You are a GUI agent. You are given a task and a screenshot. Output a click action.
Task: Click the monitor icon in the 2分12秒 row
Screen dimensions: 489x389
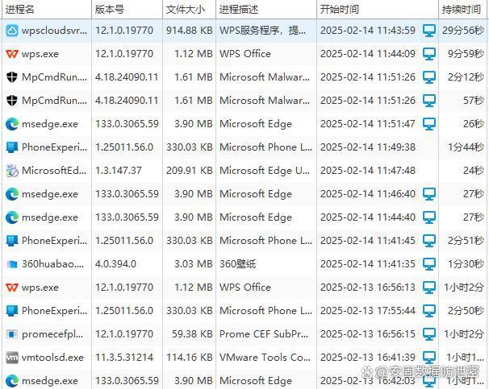coord(429,77)
